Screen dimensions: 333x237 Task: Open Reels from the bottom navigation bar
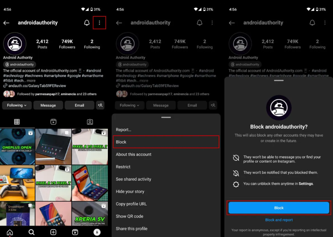[x=75, y=232]
